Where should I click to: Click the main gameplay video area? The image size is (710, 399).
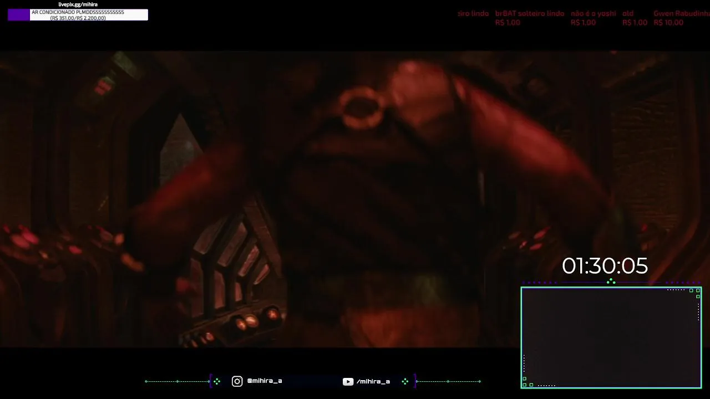pyautogui.click(x=355, y=199)
